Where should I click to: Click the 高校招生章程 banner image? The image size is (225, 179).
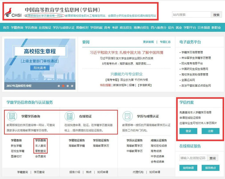[x=40, y=64]
